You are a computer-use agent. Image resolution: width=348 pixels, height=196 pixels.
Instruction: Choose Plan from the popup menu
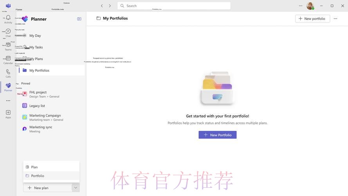point(34,167)
